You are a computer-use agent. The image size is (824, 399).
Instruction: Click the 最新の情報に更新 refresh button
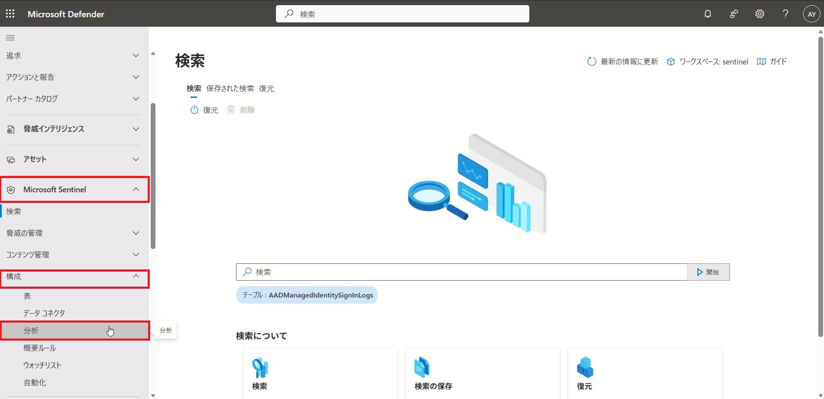point(623,61)
